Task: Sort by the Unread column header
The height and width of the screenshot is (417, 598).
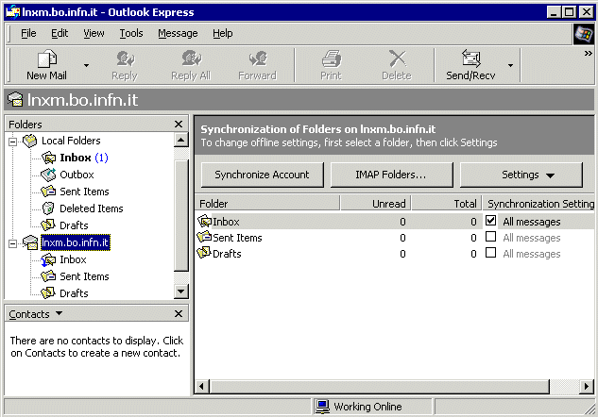Action: tap(375, 204)
